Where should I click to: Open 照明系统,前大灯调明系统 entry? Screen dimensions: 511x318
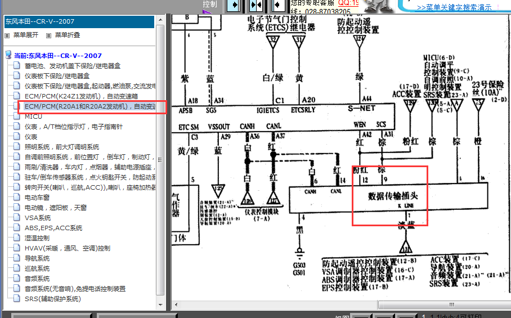(x=62, y=147)
